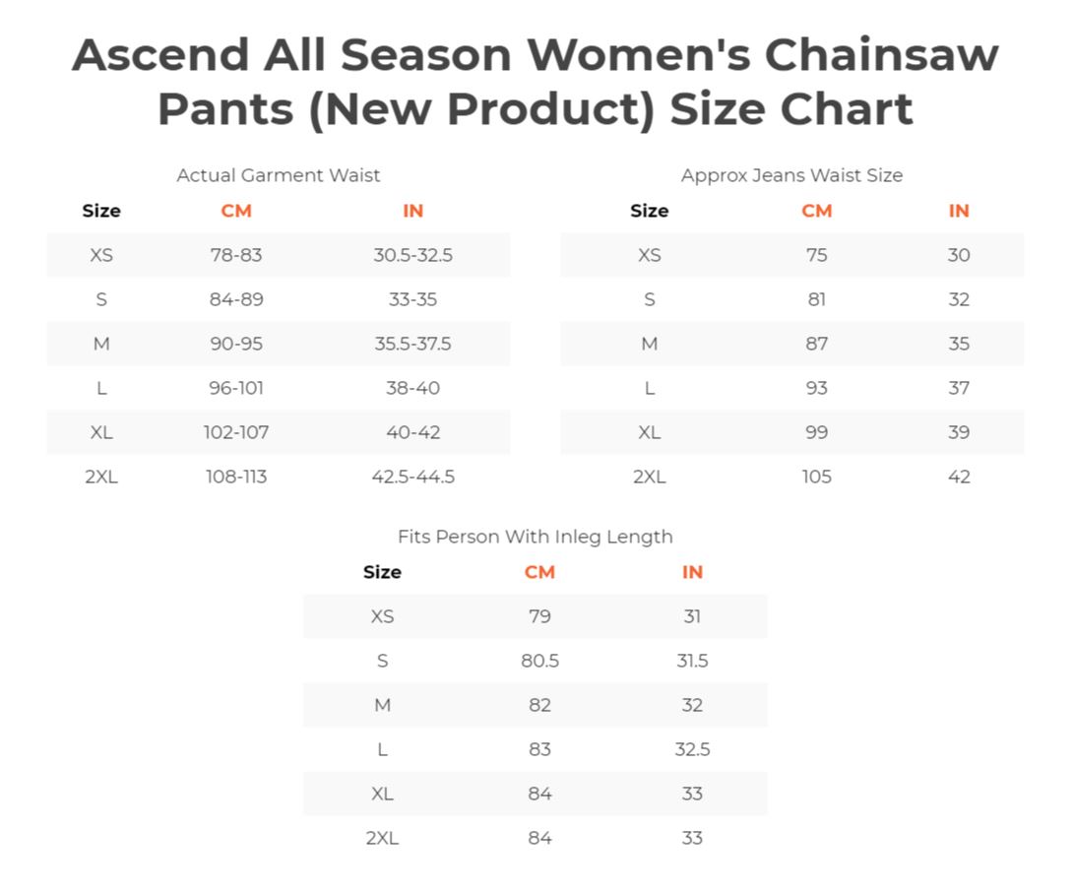Click CM header in Actual Garment Waist table
This screenshot has width=1074, height=893.
coord(236,211)
